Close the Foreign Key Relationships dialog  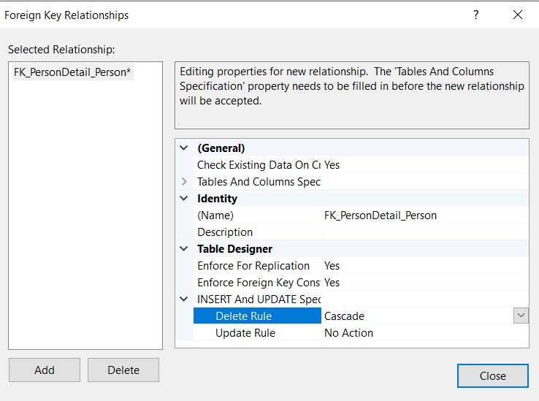point(518,15)
